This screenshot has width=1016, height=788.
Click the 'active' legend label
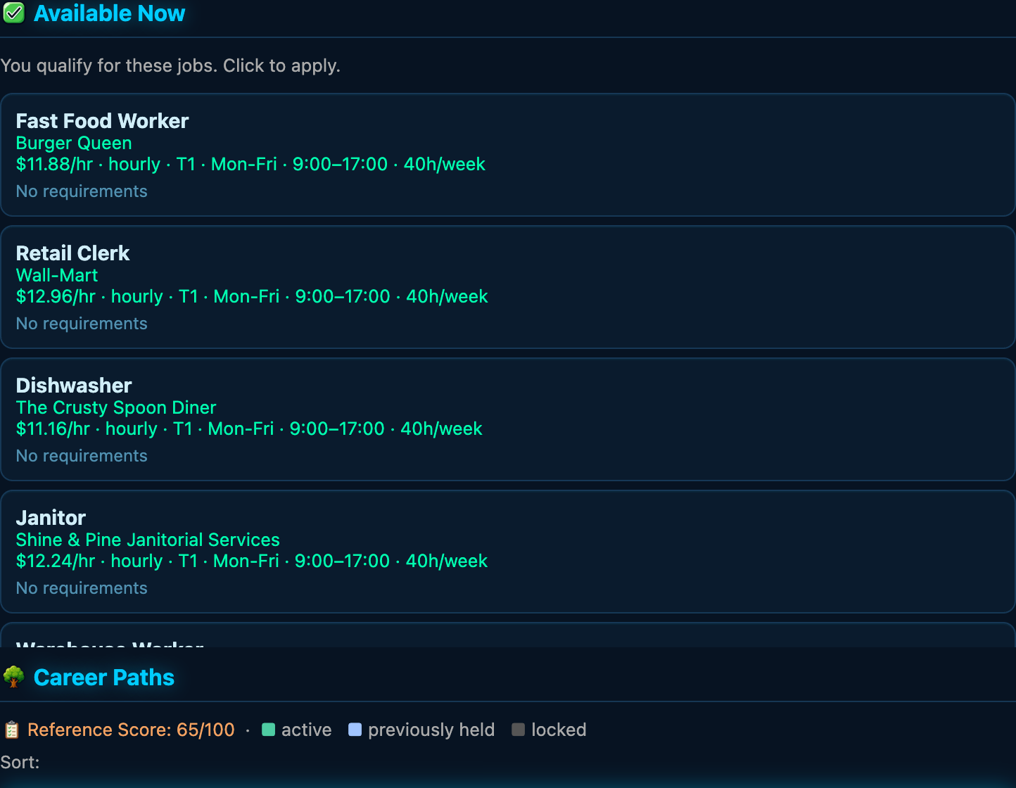pos(306,730)
